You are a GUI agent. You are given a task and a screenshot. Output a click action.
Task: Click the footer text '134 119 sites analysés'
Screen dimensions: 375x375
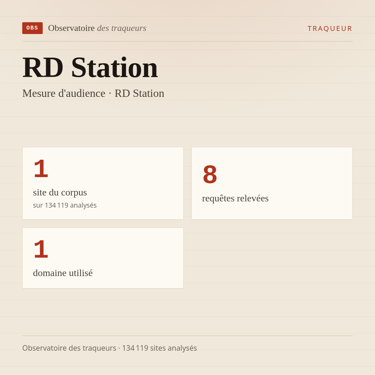[x=159, y=348]
